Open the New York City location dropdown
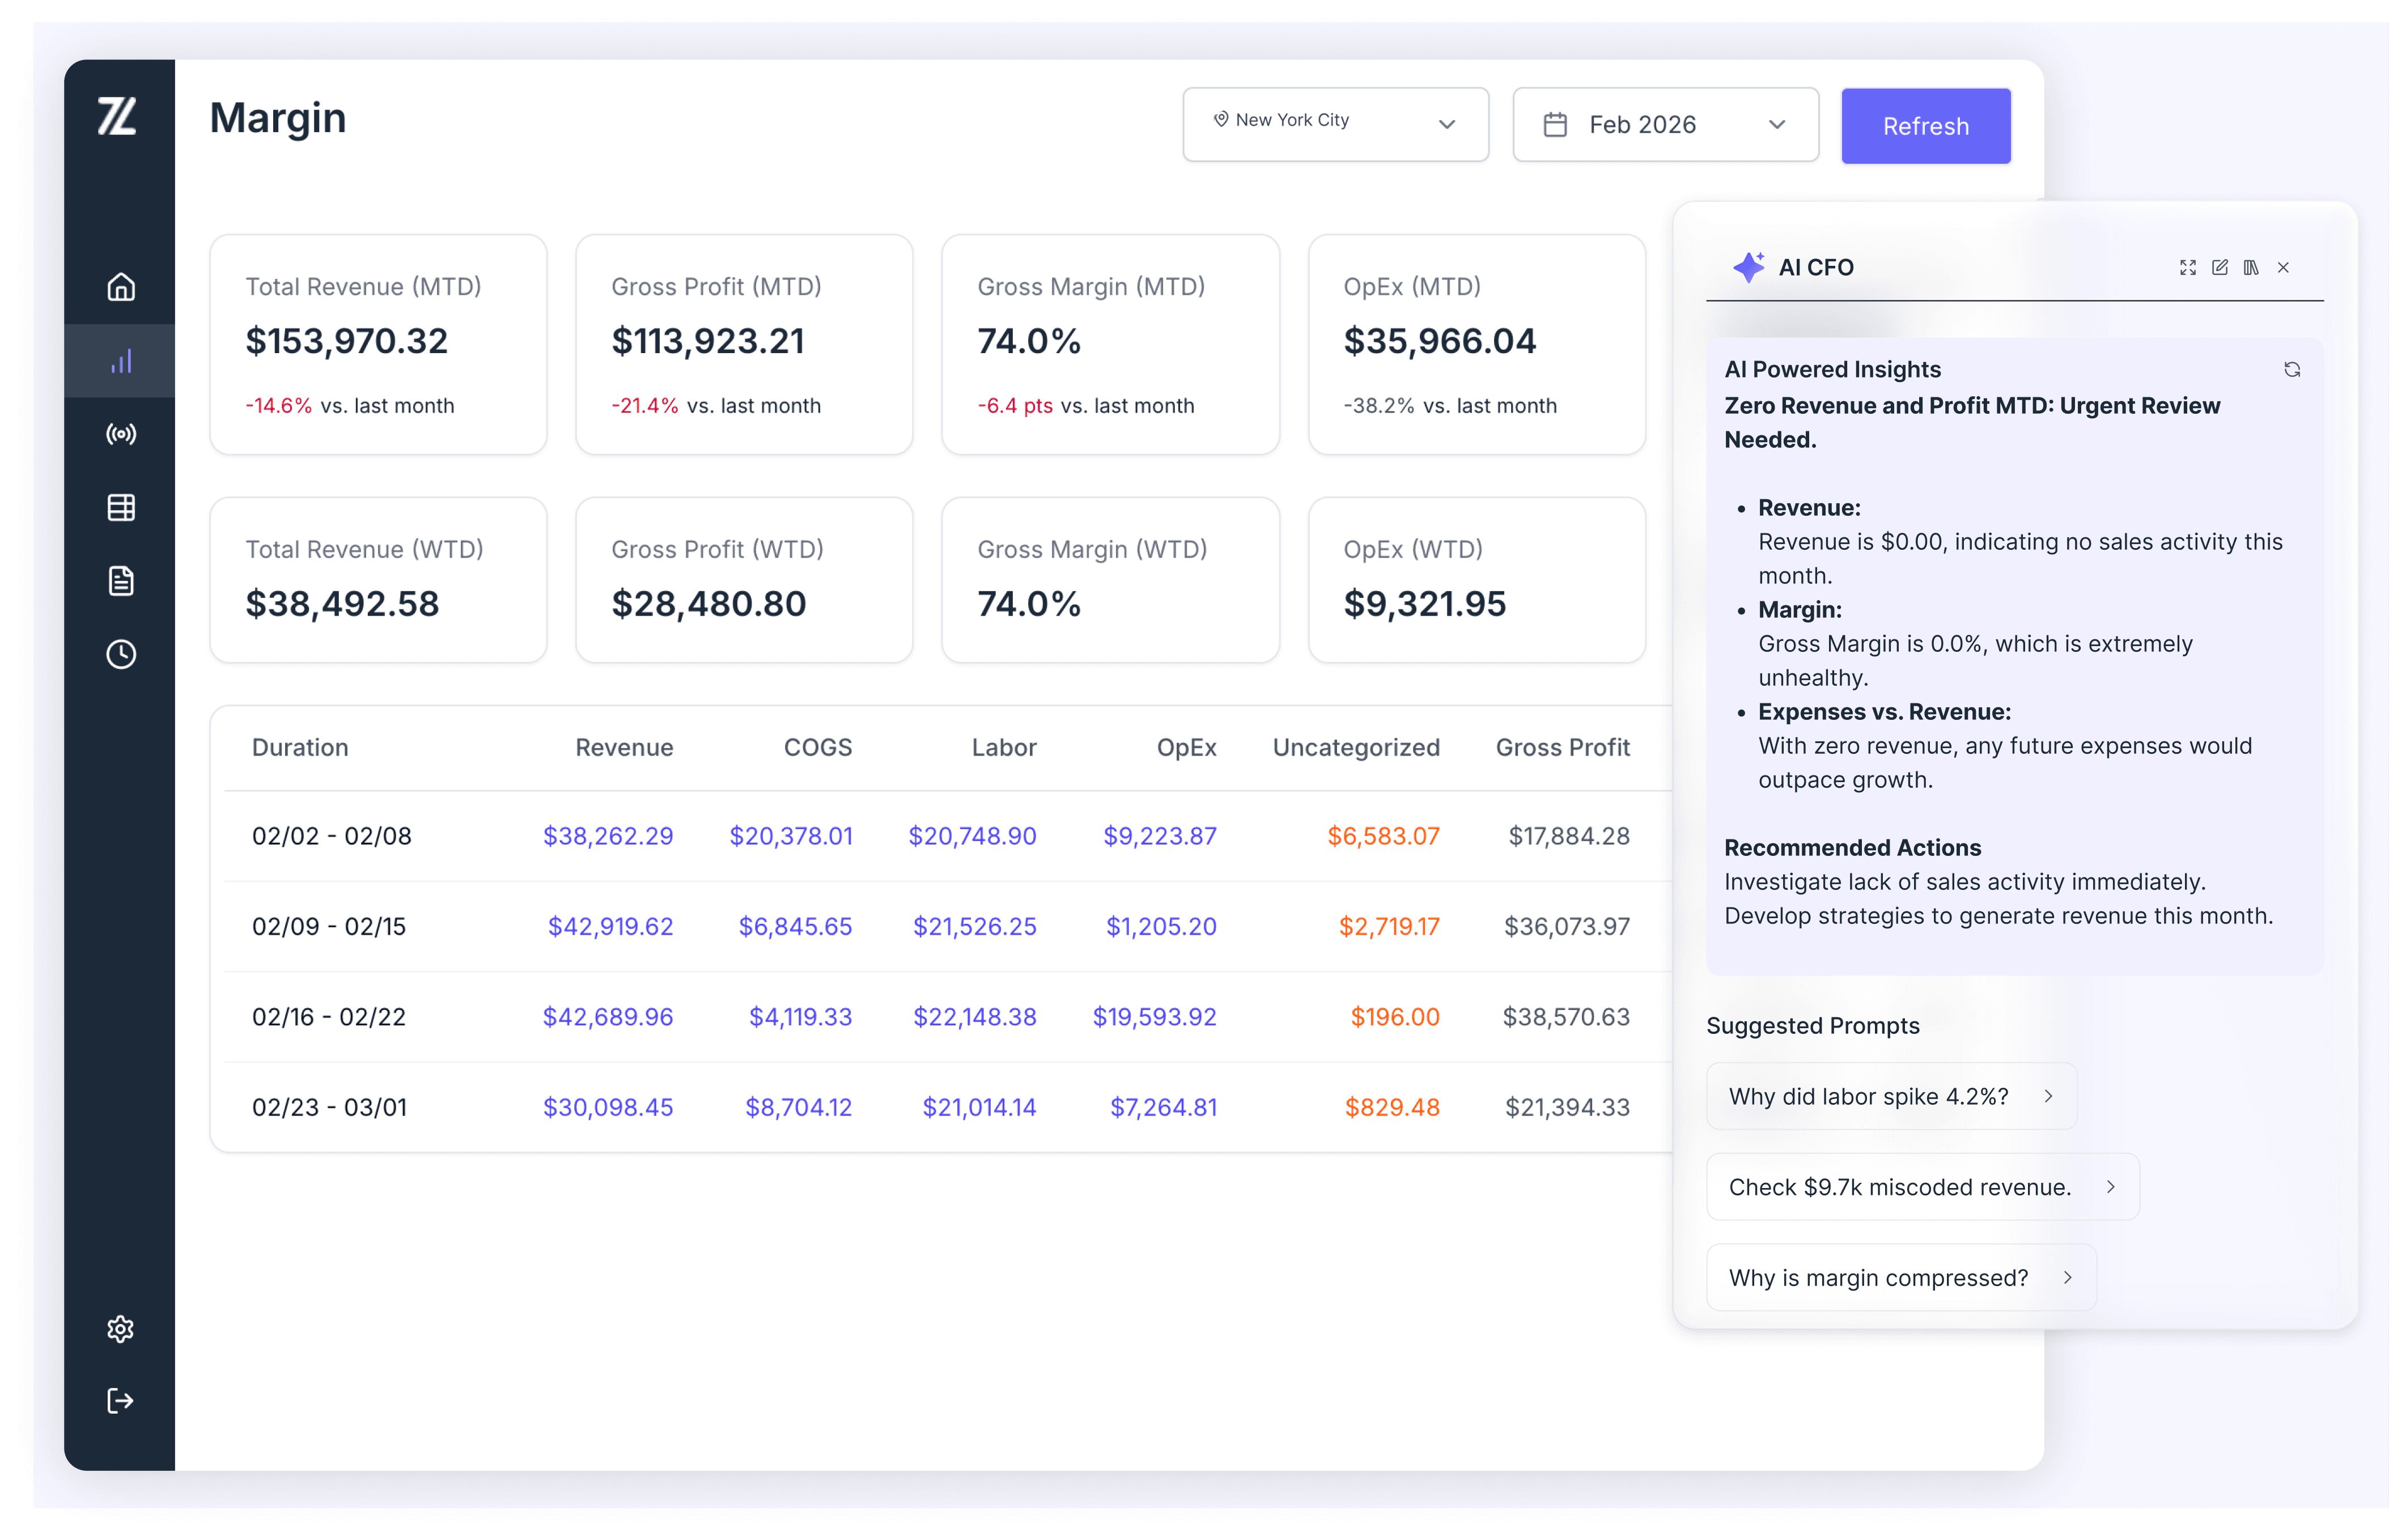 1335,124
